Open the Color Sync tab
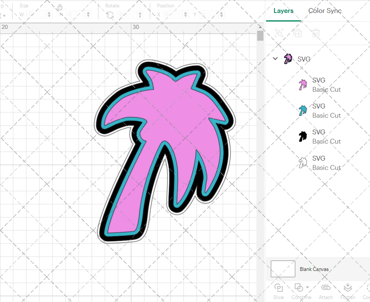 325,11
